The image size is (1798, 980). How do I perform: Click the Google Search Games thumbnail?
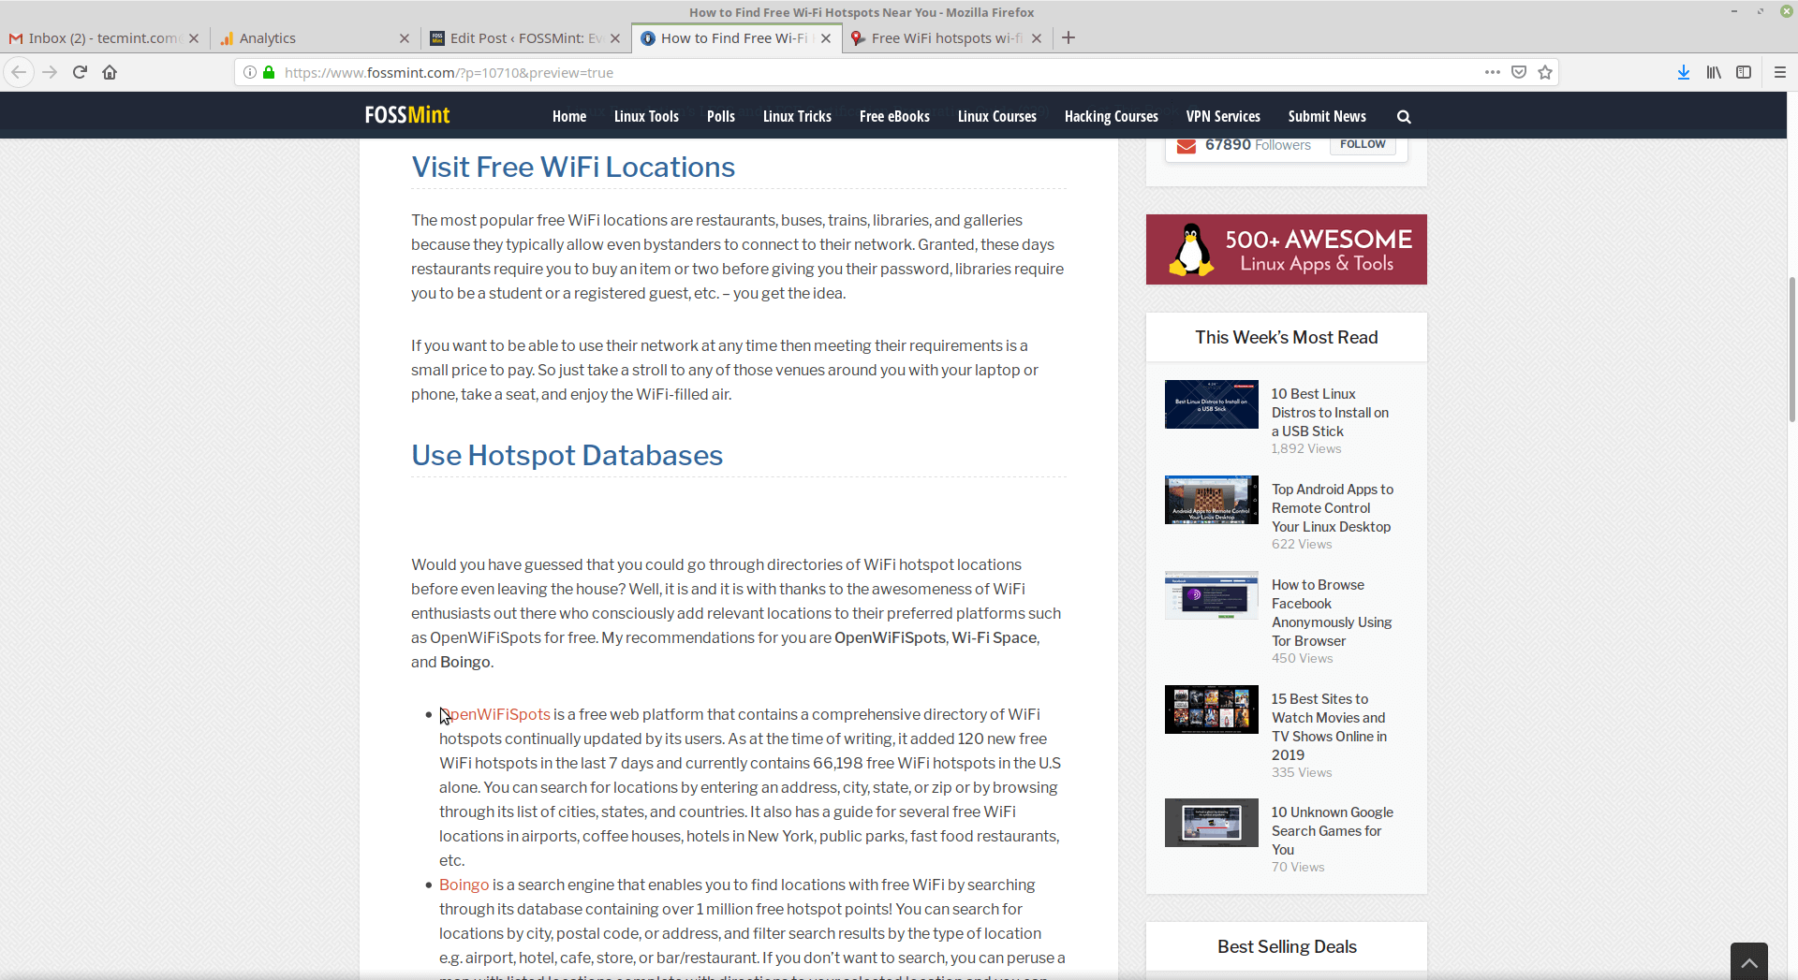pos(1212,823)
